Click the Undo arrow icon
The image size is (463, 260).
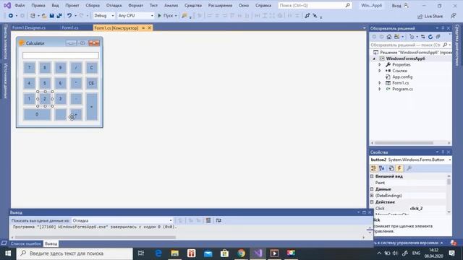point(69,16)
